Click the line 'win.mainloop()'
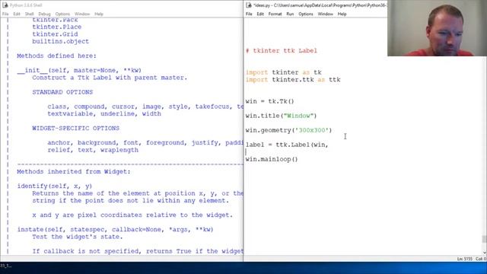Screen dimensions: 487x274 point(272,159)
